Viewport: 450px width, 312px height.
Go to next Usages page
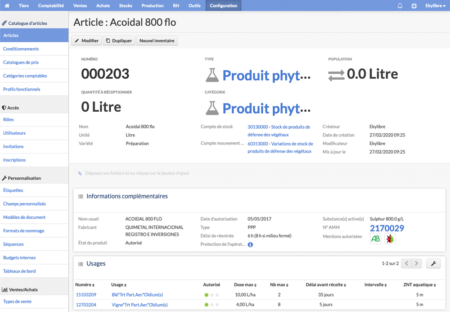(417, 263)
